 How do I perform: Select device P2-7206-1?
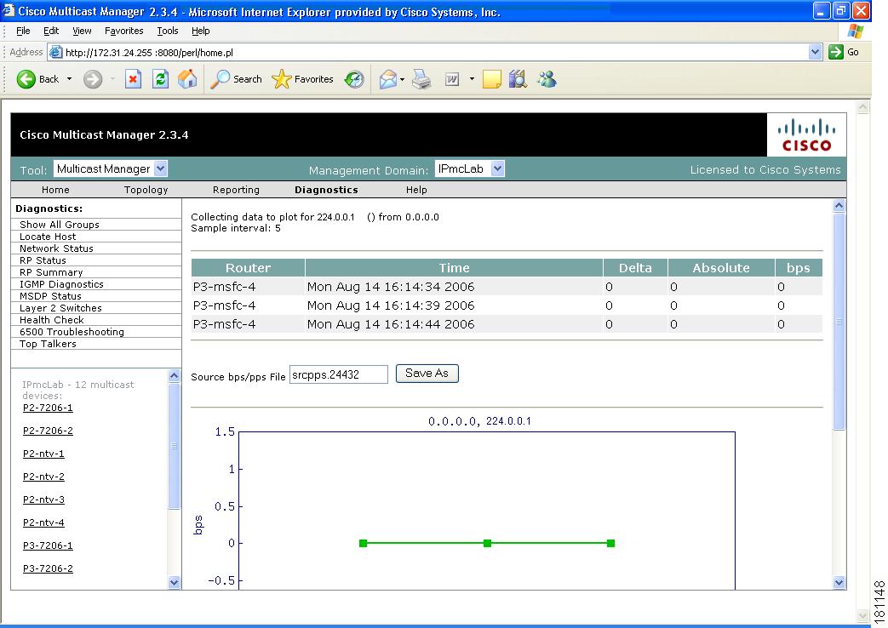(49, 408)
